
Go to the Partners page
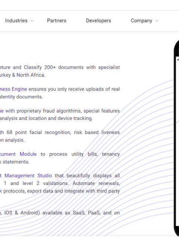pos(57,21)
